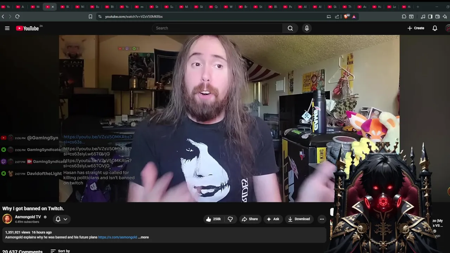This screenshot has height=253, width=450.
Task: Open the cast/screen icon in address bar
Action: [x=329, y=17]
